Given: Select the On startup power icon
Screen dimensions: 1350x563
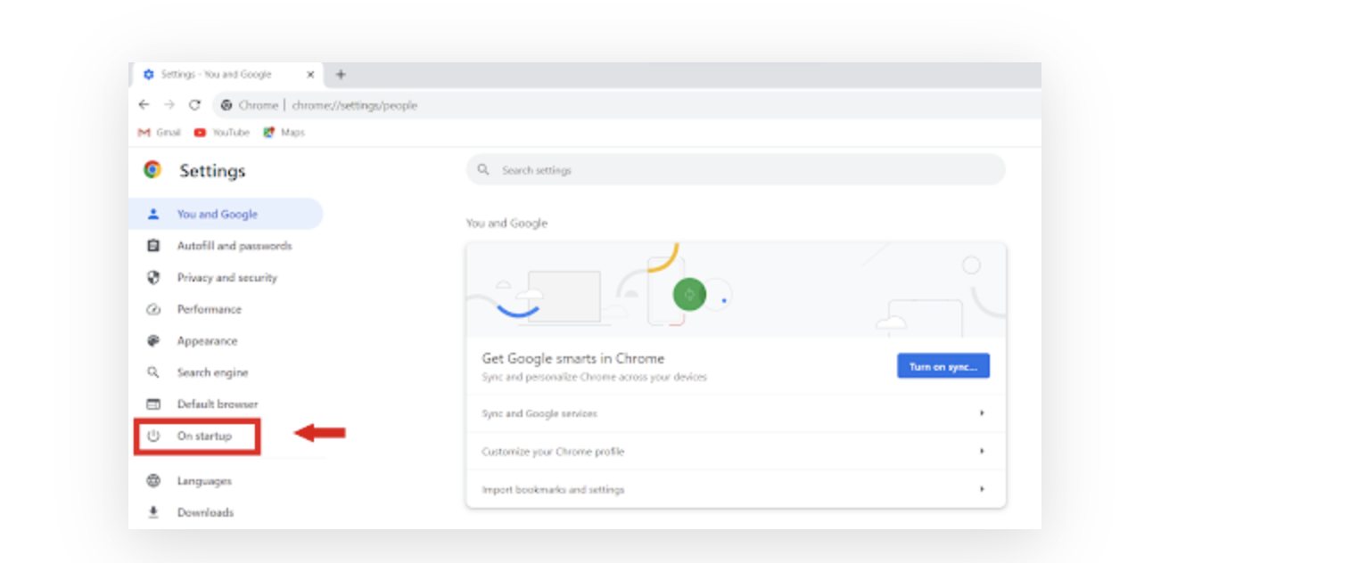Looking at the screenshot, I should click(152, 436).
